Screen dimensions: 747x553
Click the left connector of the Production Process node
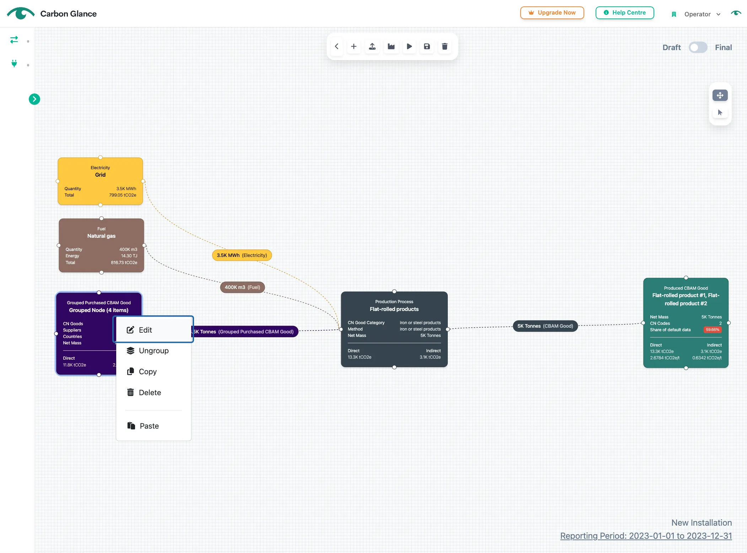[x=341, y=329]
